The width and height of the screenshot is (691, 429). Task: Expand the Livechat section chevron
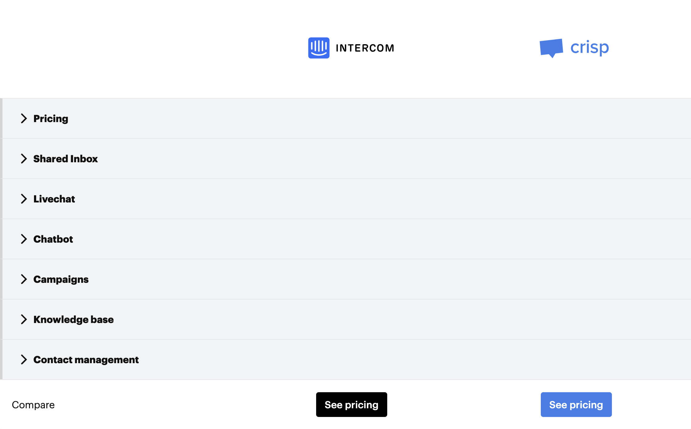pos(24,199)
